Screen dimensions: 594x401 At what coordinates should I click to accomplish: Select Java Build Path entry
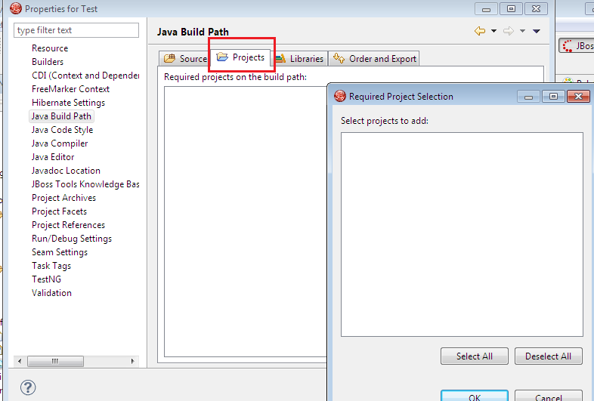click(61, 116)
